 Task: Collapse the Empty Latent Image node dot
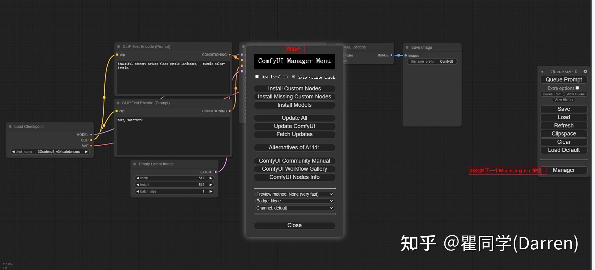pos(135,164)
